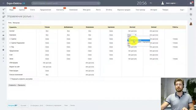Focus the top search input field
196x110 pixels.
[66, 3]
